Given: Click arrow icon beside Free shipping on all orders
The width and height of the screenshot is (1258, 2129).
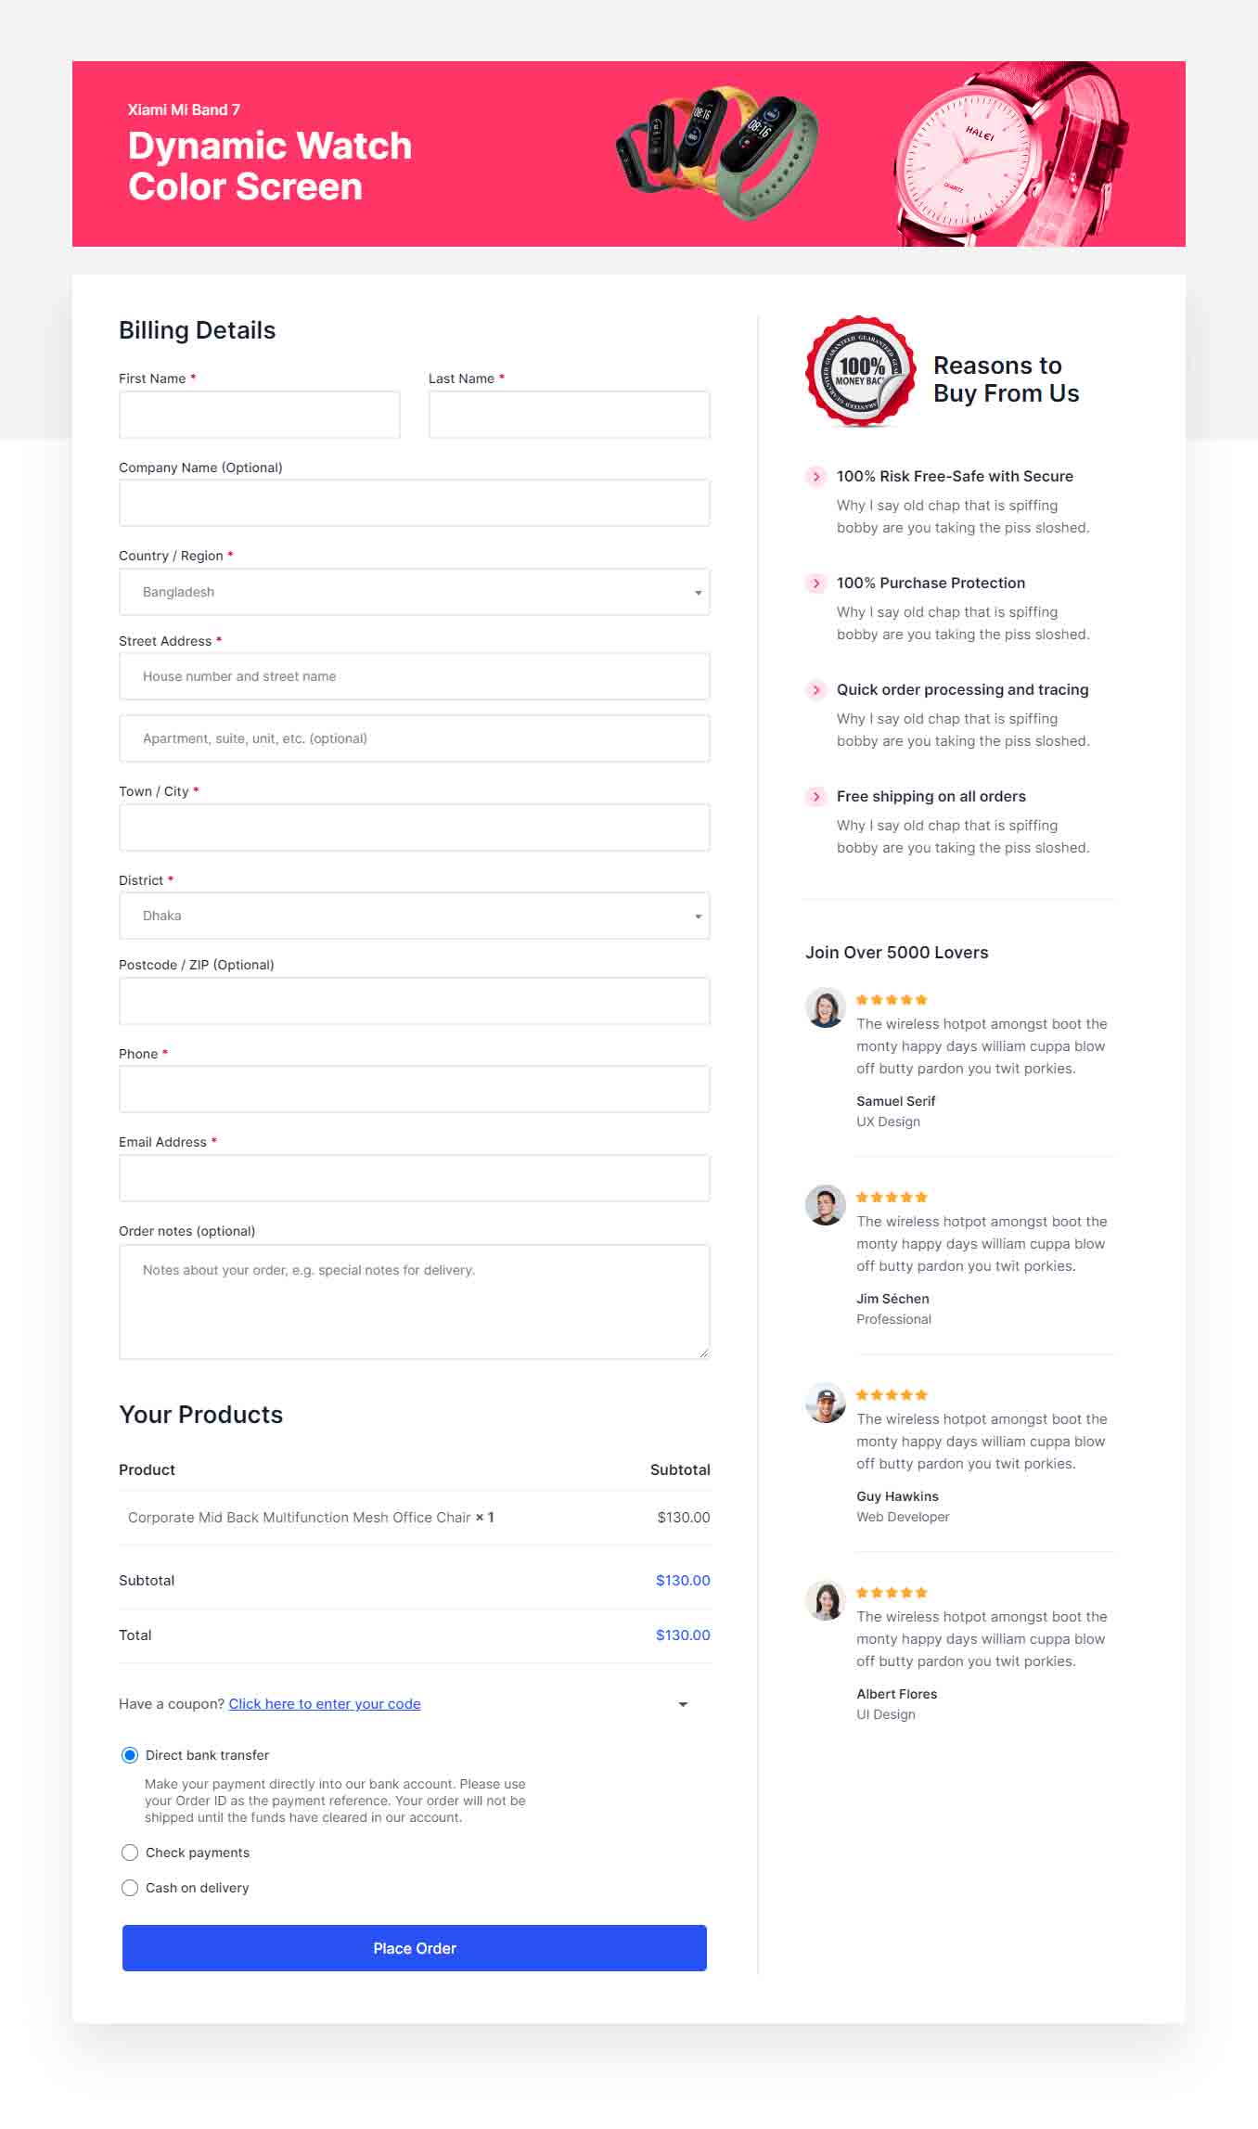Looking at the screenshot, I should coord(815,797).
